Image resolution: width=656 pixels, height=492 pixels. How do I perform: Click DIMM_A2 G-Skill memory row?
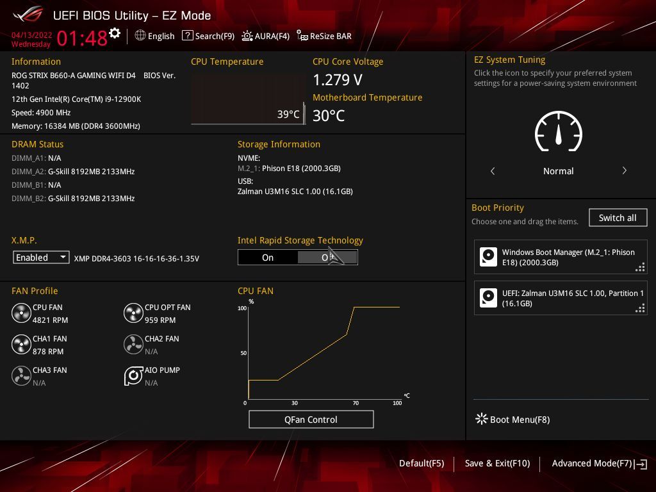click(73, 172)
